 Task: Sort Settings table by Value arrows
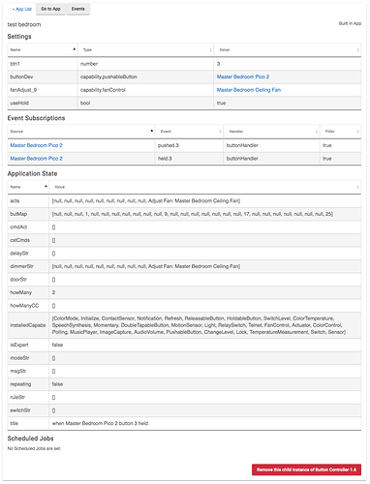pyautogui.click(x=357, y=50)
